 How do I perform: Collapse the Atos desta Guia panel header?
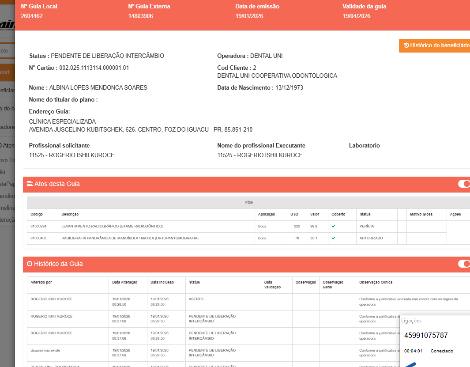(x=221, y=184)
